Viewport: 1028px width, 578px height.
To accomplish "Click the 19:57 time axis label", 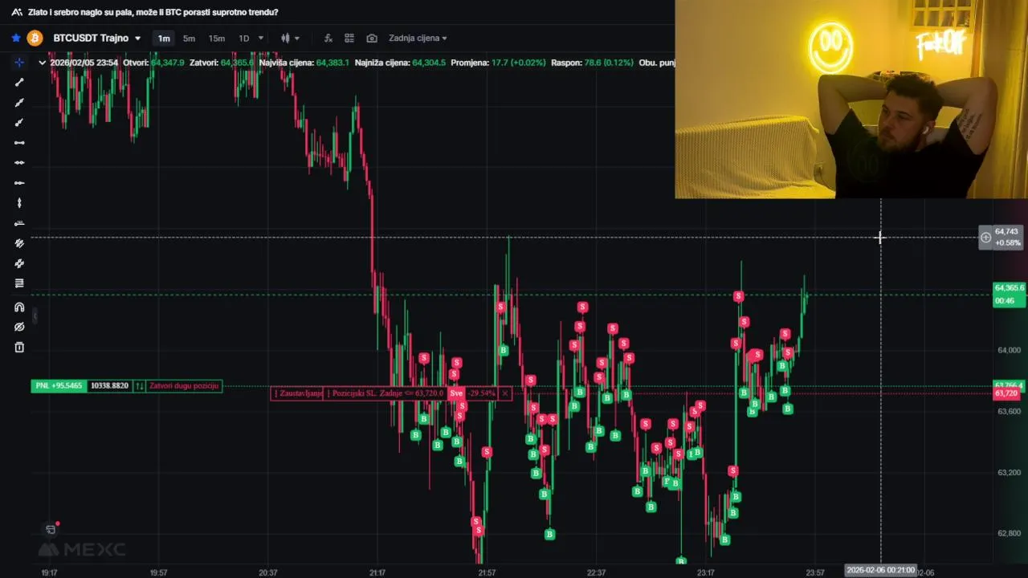I will click(x=158, y=572).
